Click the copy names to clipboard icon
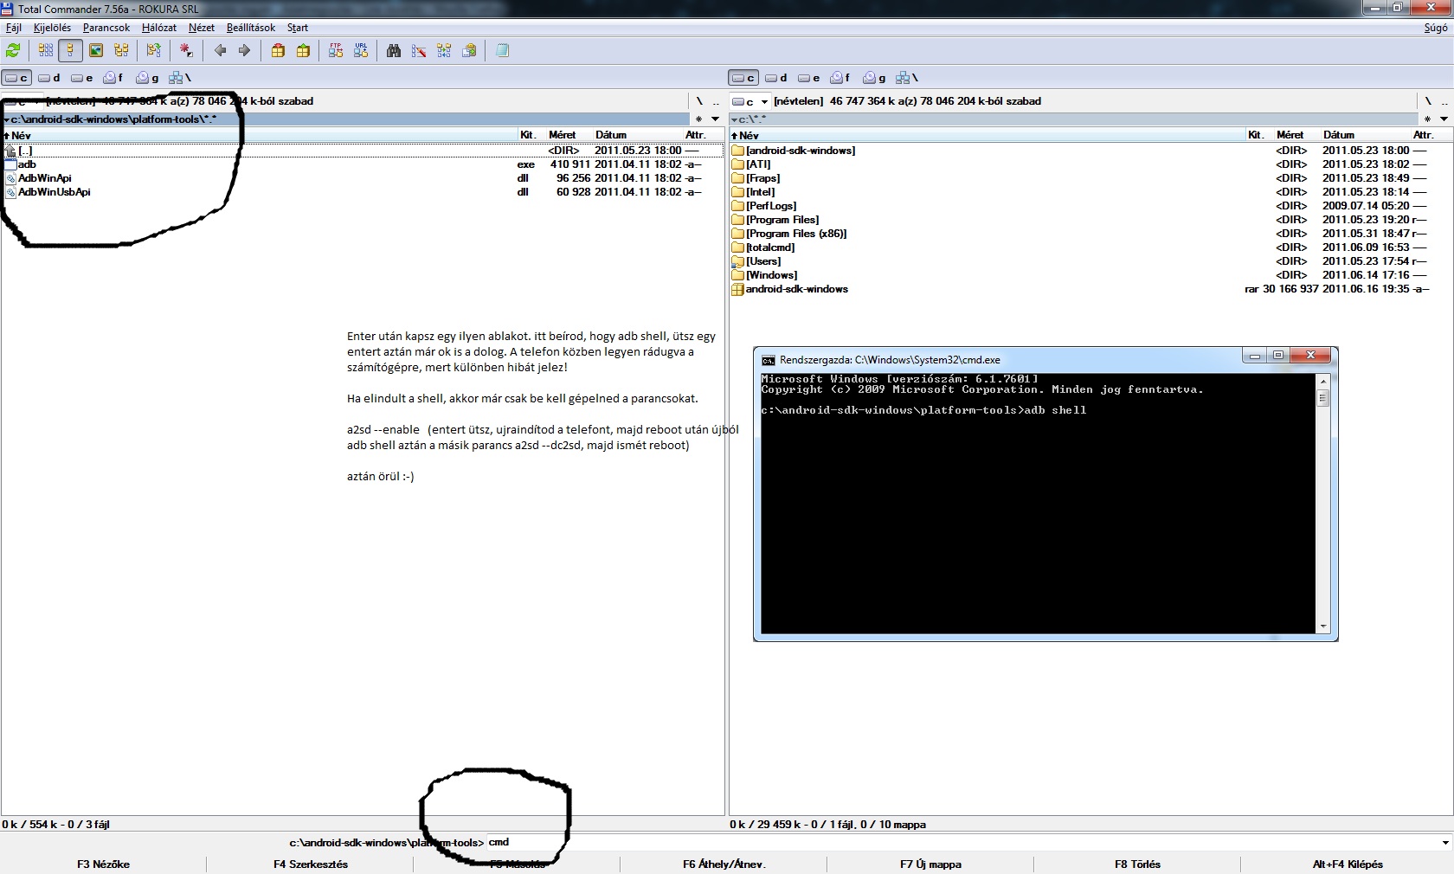 [x=469, y=51]
